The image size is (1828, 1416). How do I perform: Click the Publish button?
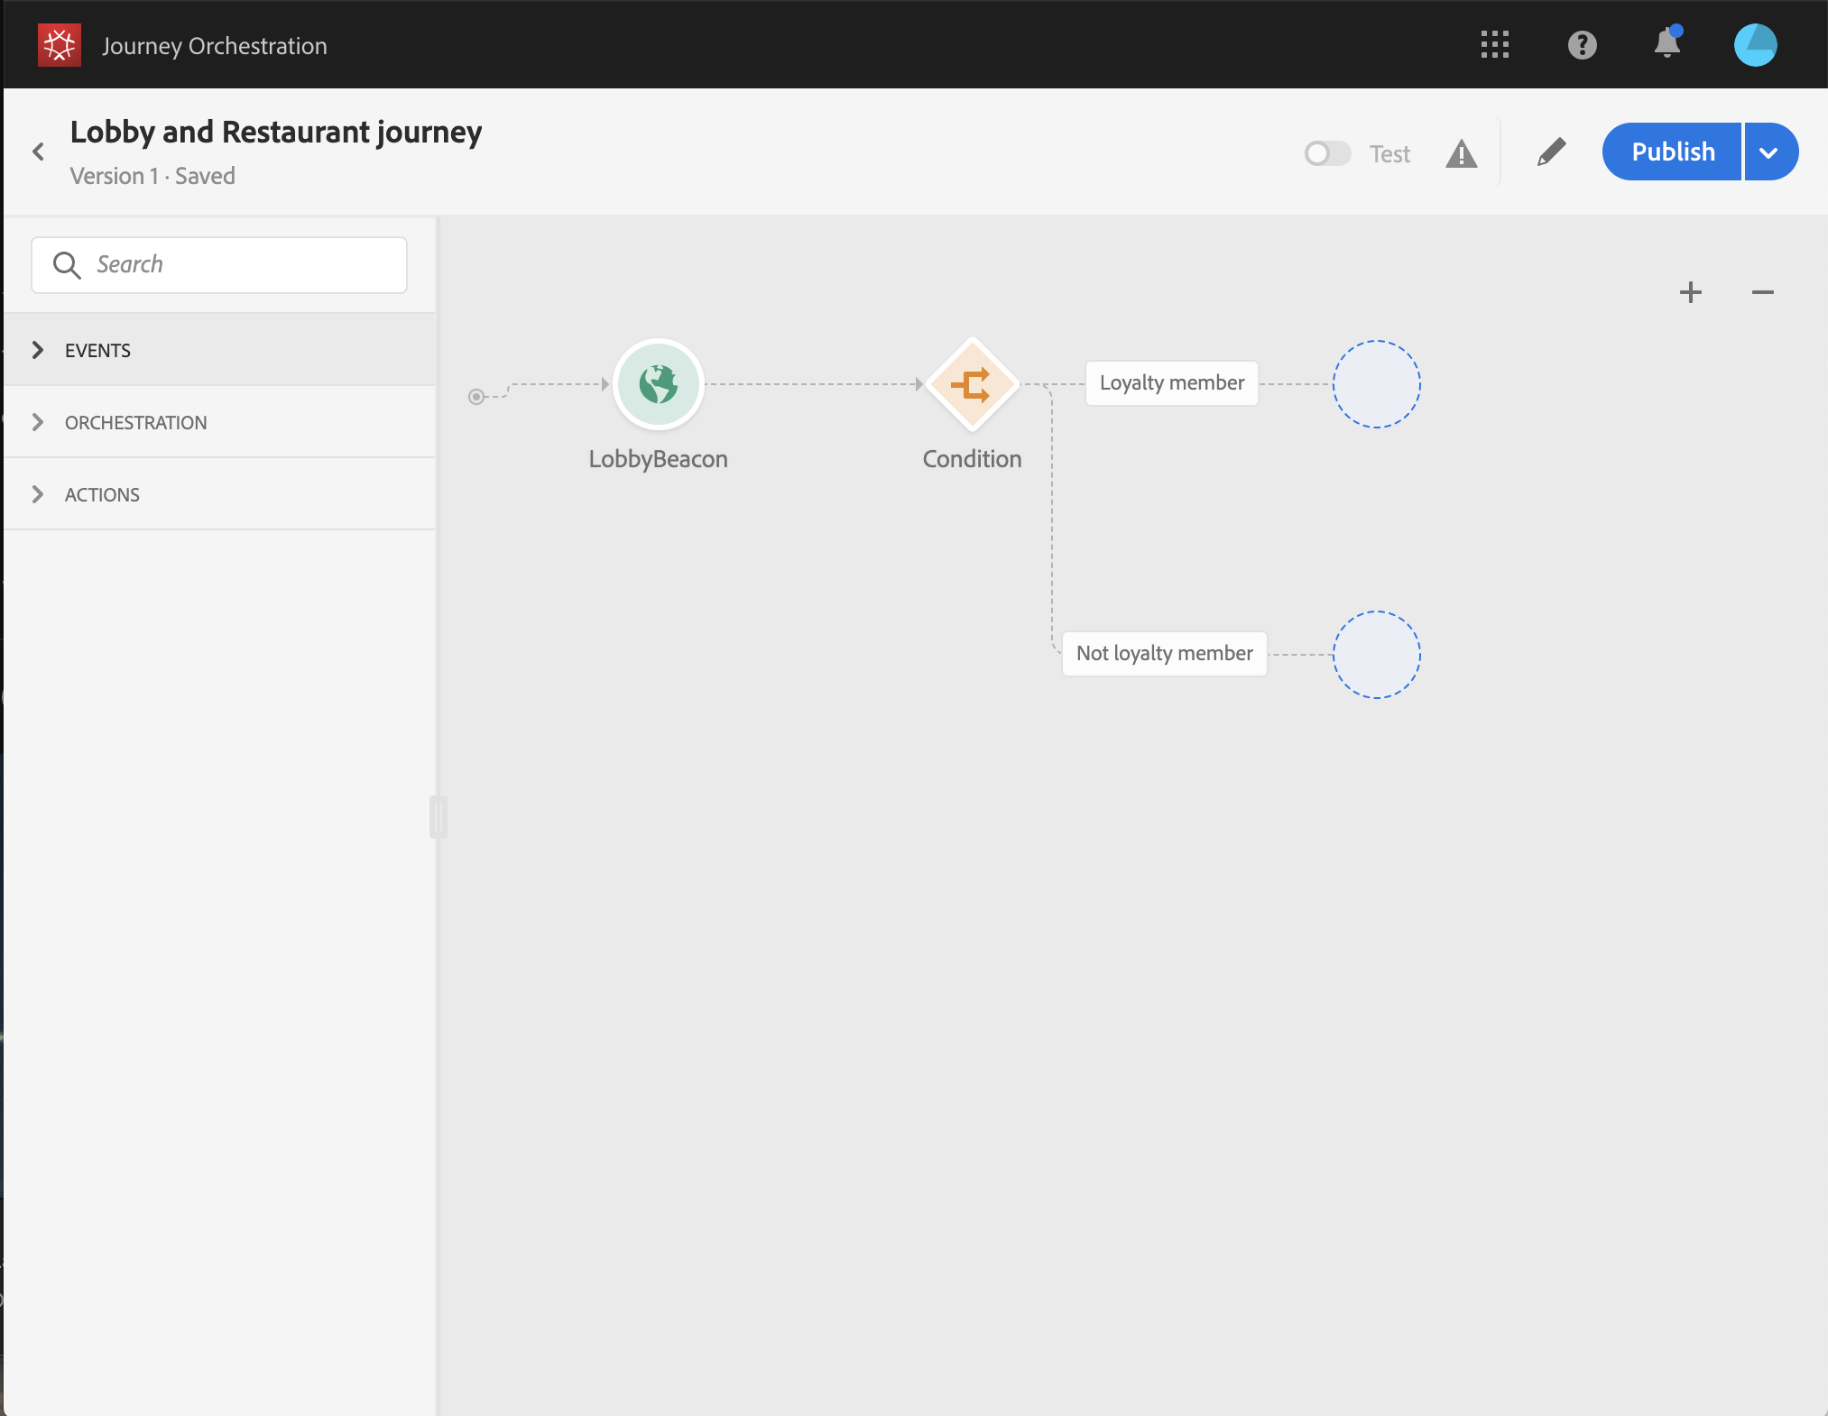pos(1672,152)
